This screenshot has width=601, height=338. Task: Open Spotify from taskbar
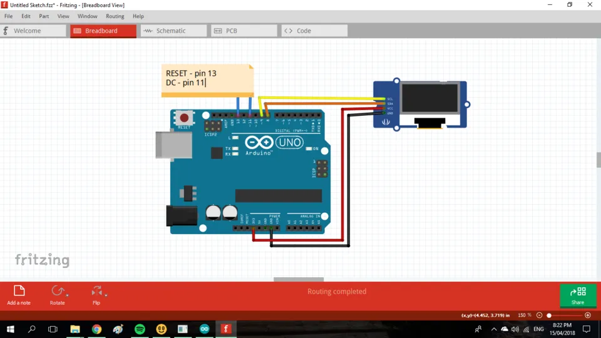140,329
